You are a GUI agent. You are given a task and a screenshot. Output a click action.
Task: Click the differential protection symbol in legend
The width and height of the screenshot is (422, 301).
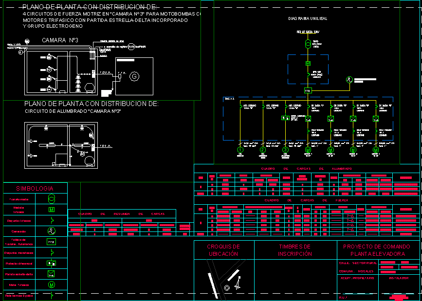tap(51, 263)
